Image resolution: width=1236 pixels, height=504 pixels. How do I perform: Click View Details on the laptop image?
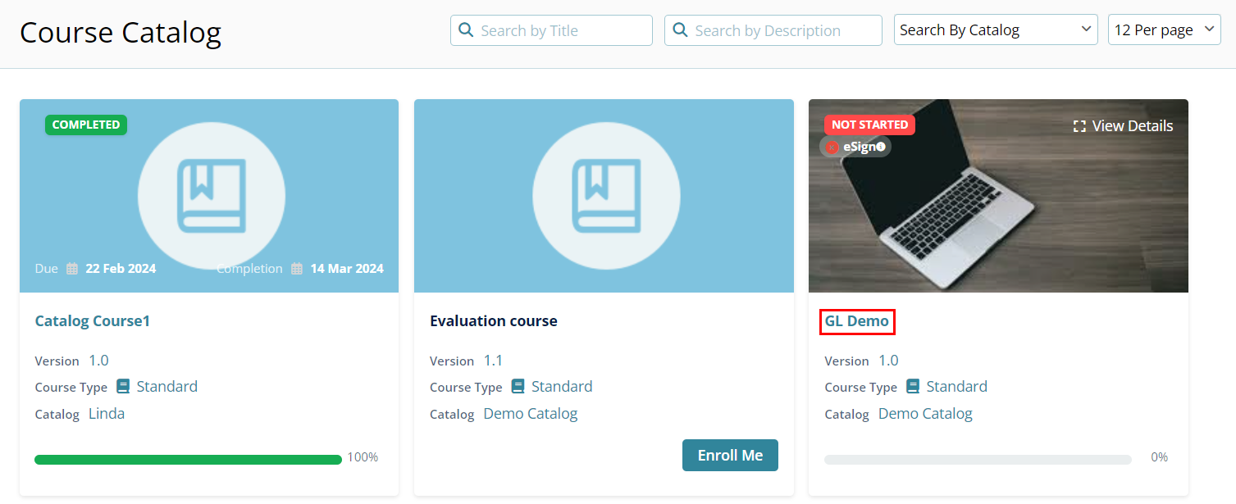tap(1132, 126)
